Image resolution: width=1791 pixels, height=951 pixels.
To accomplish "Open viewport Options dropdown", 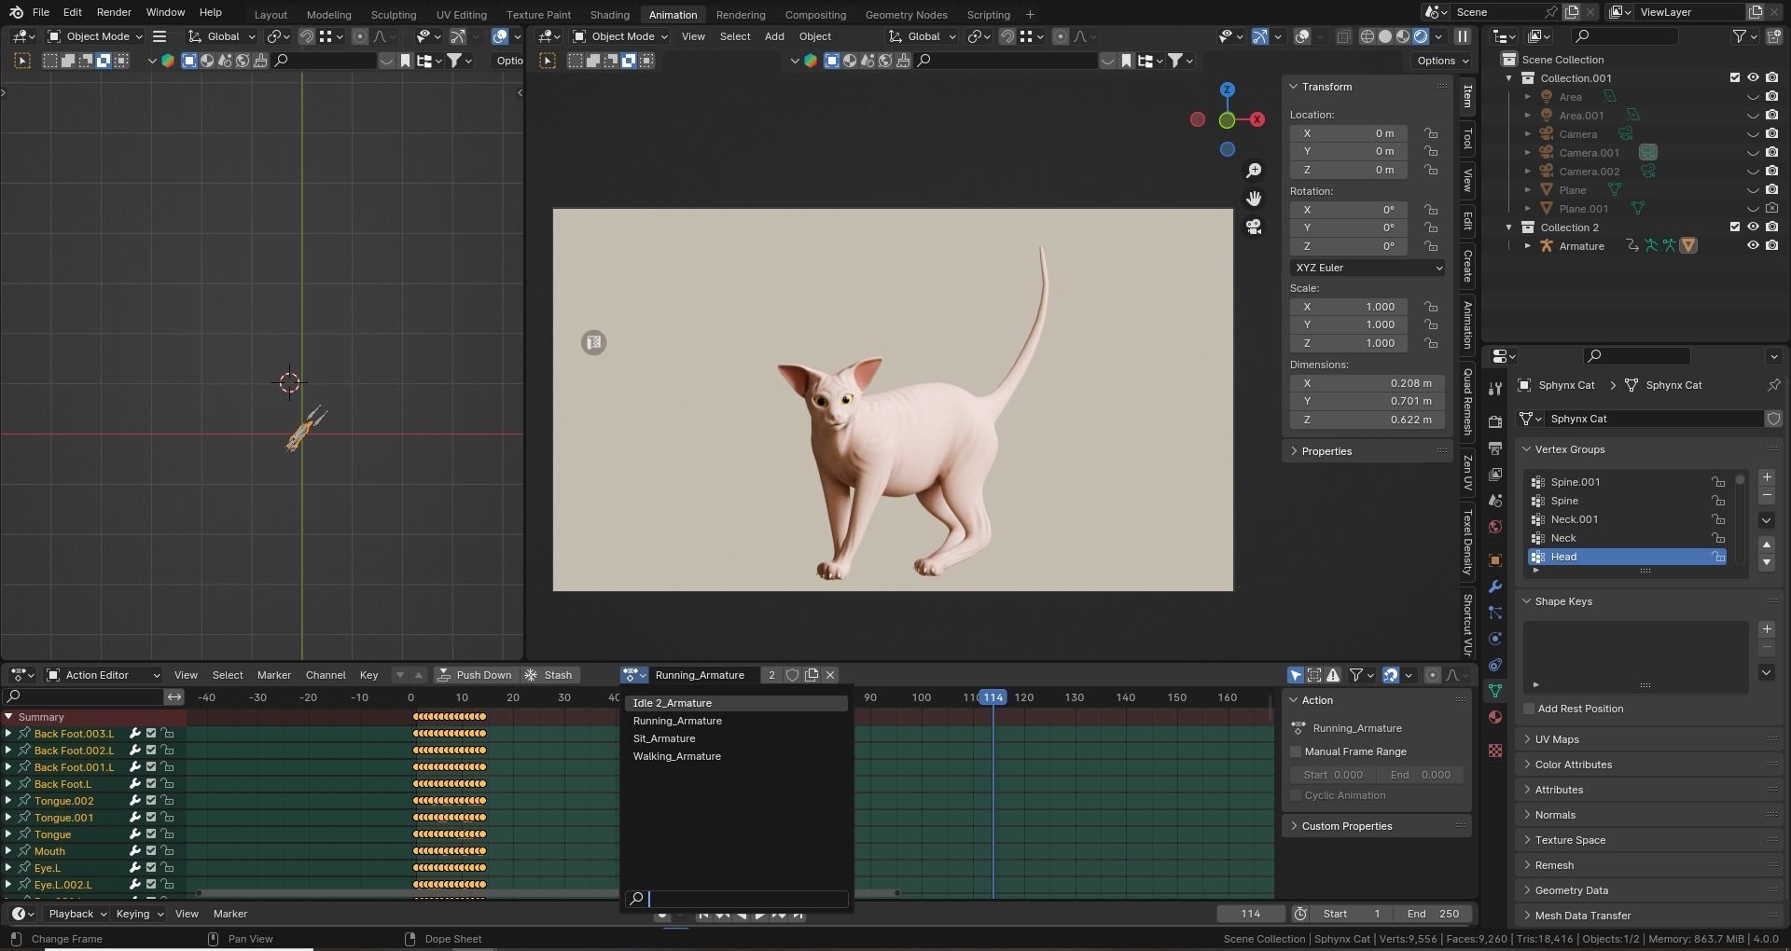I will [1442, 61].
